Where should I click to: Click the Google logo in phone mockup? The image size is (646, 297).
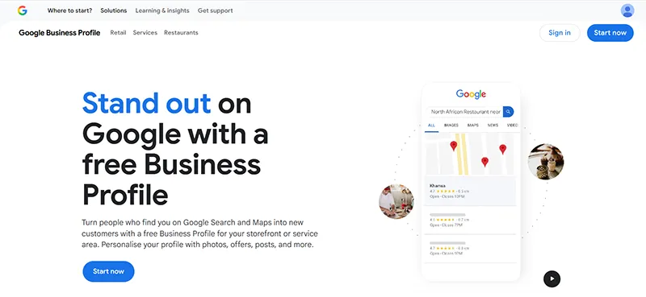tap(471, 94)
